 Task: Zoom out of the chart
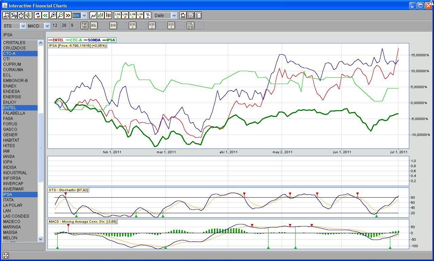pyautogui.click(x=60, y=15)
